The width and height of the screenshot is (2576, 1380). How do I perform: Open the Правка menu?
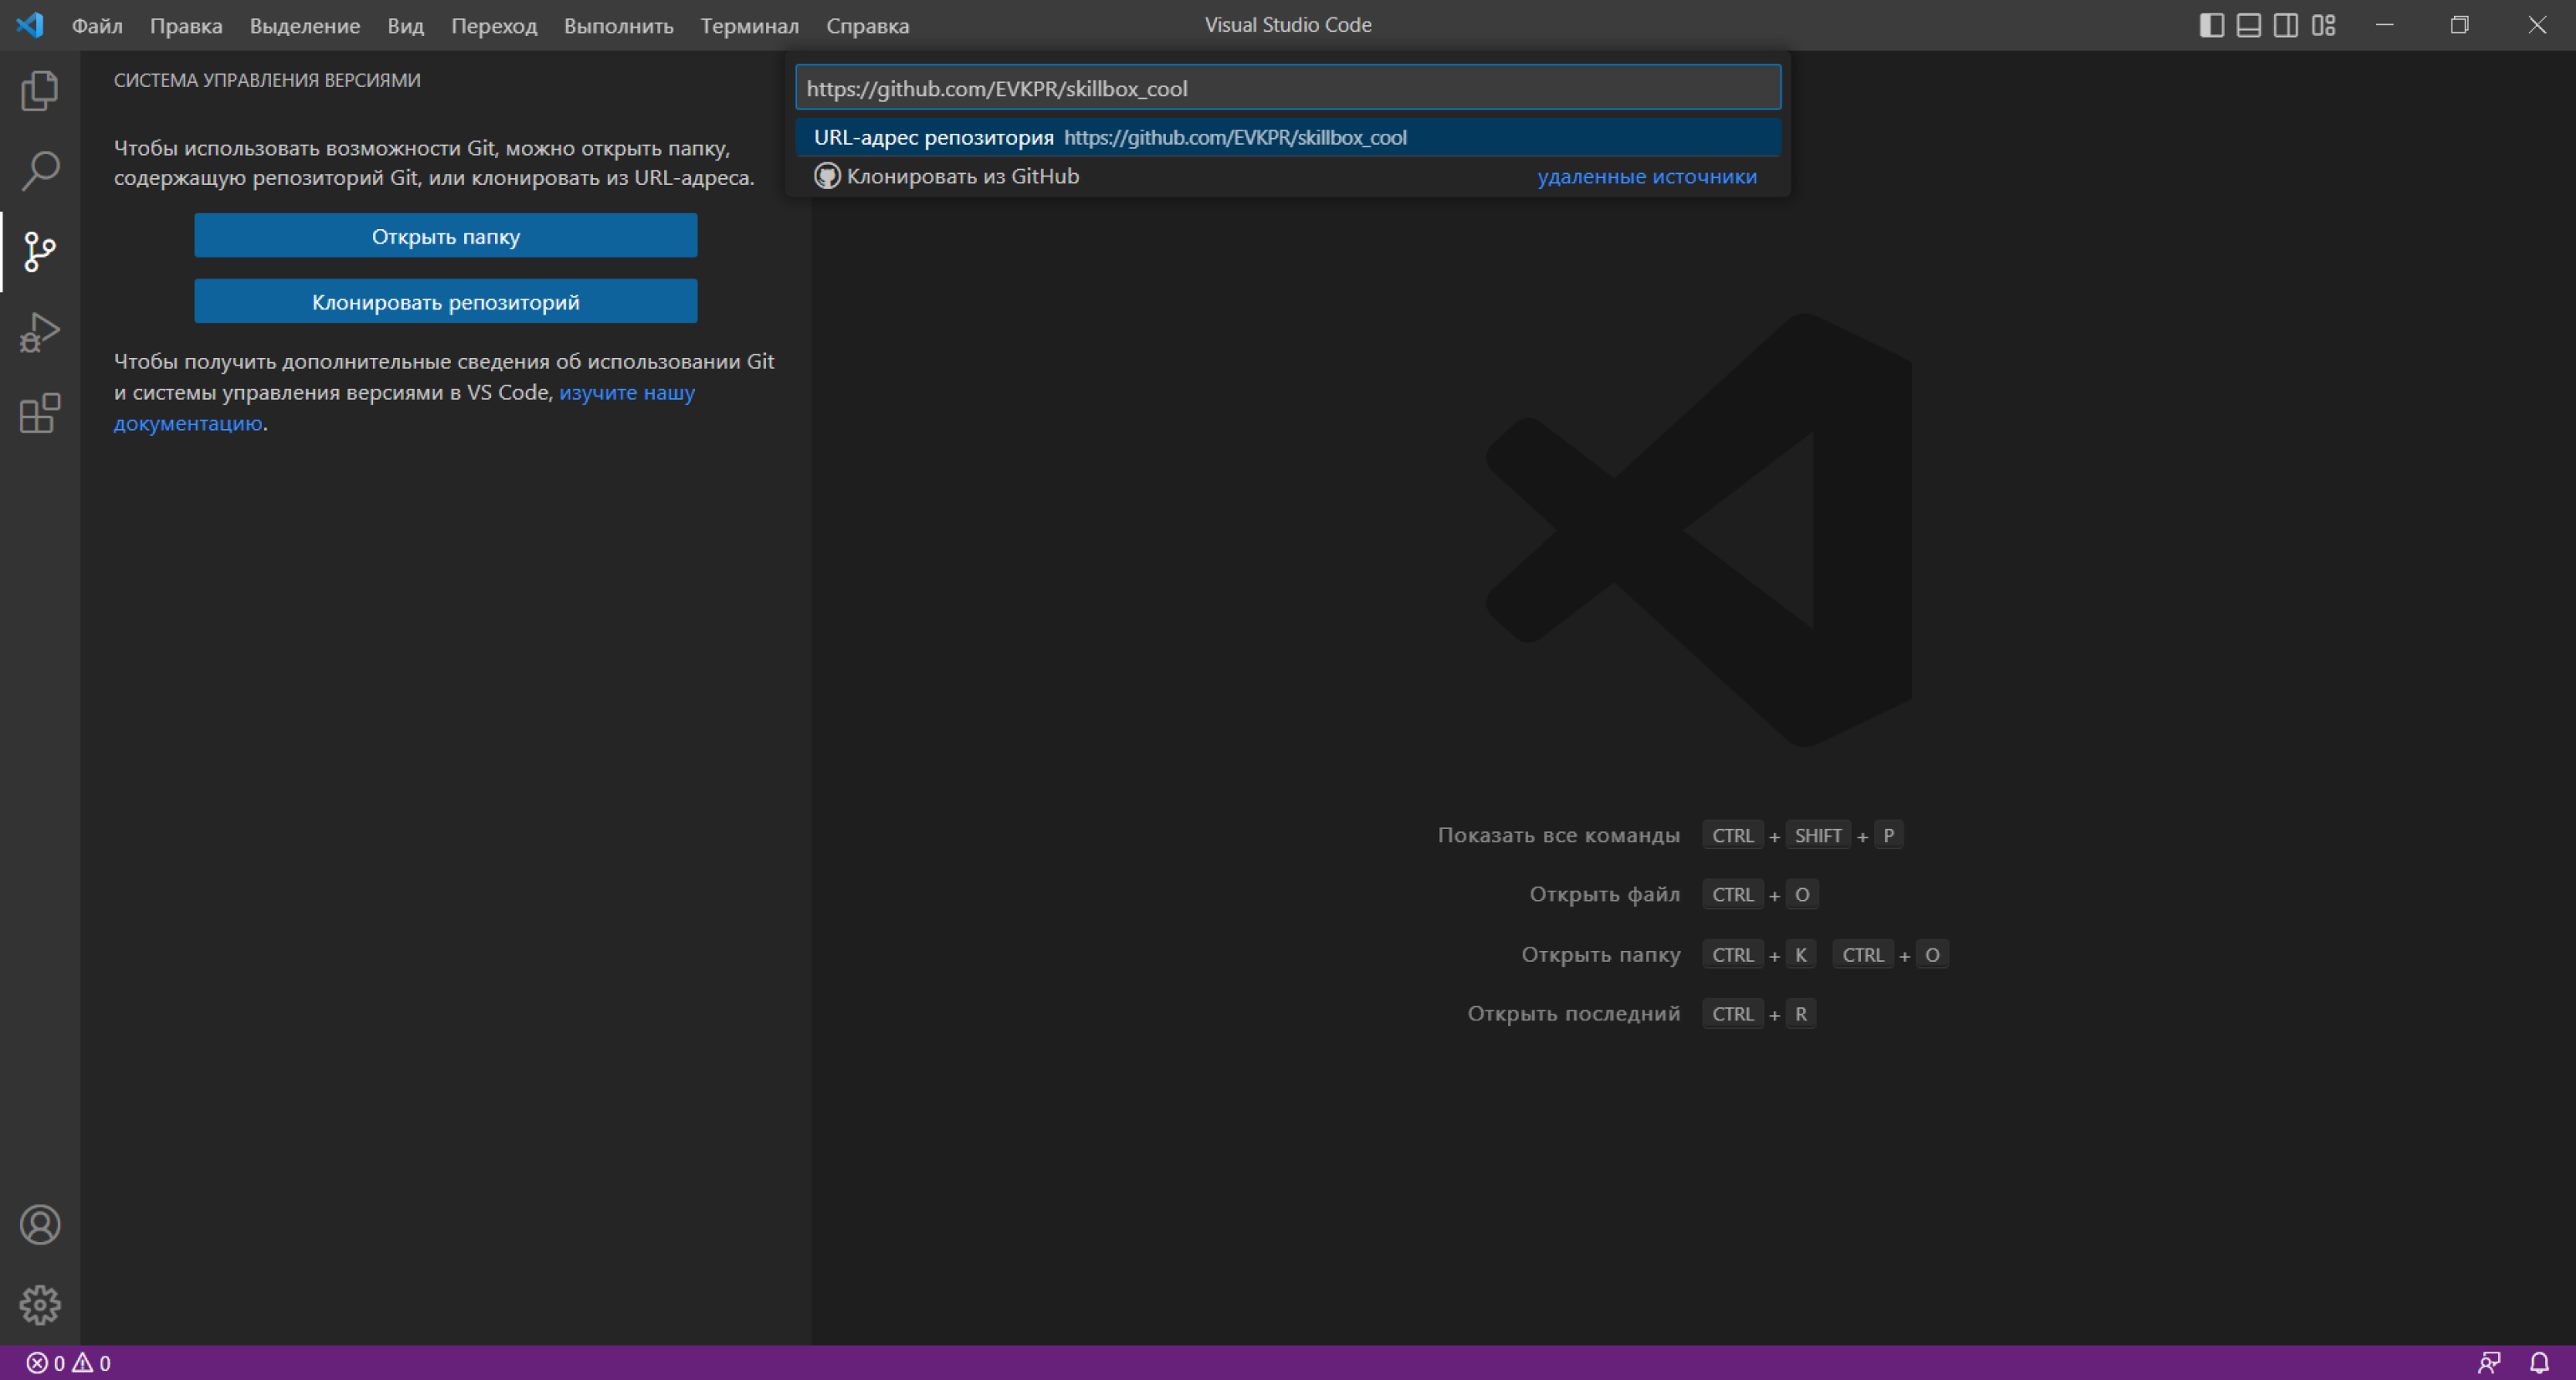pos(186,25)
